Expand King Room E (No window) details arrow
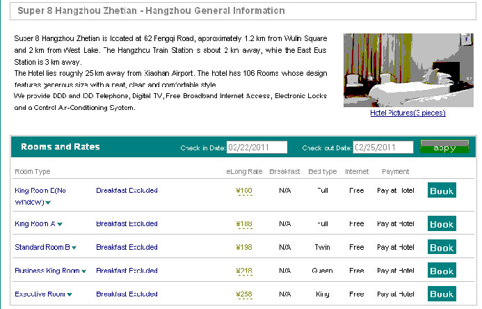 pos(48,203)
